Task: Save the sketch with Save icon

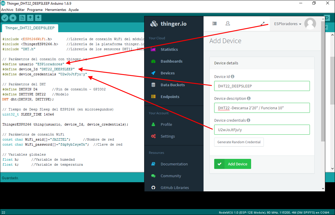Action: click(38, 18)
